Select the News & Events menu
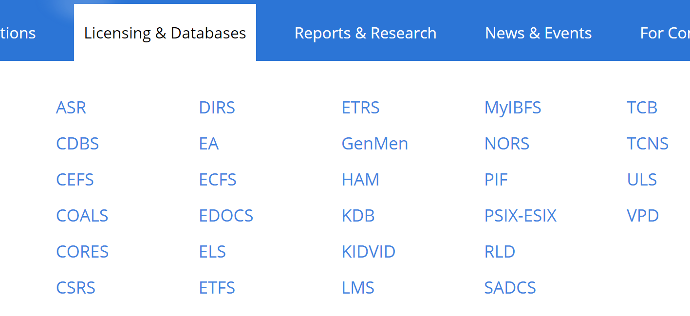Screen dimensions: 690x316 [x=538, y=33]
